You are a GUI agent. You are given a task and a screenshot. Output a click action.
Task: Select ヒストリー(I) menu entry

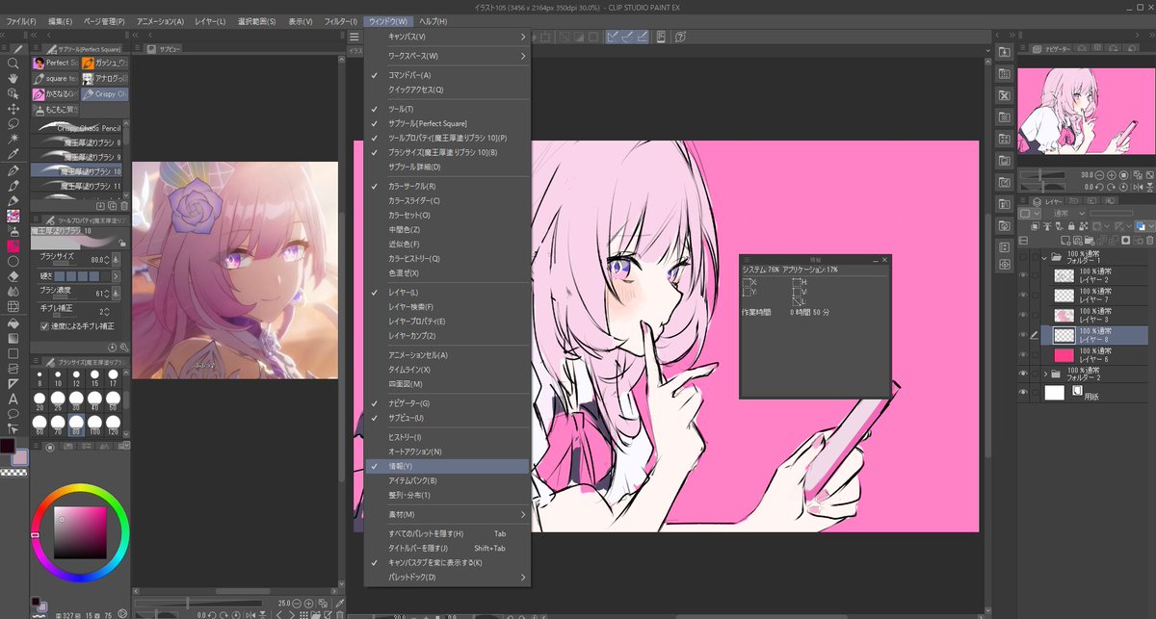[x=449, y=437]
